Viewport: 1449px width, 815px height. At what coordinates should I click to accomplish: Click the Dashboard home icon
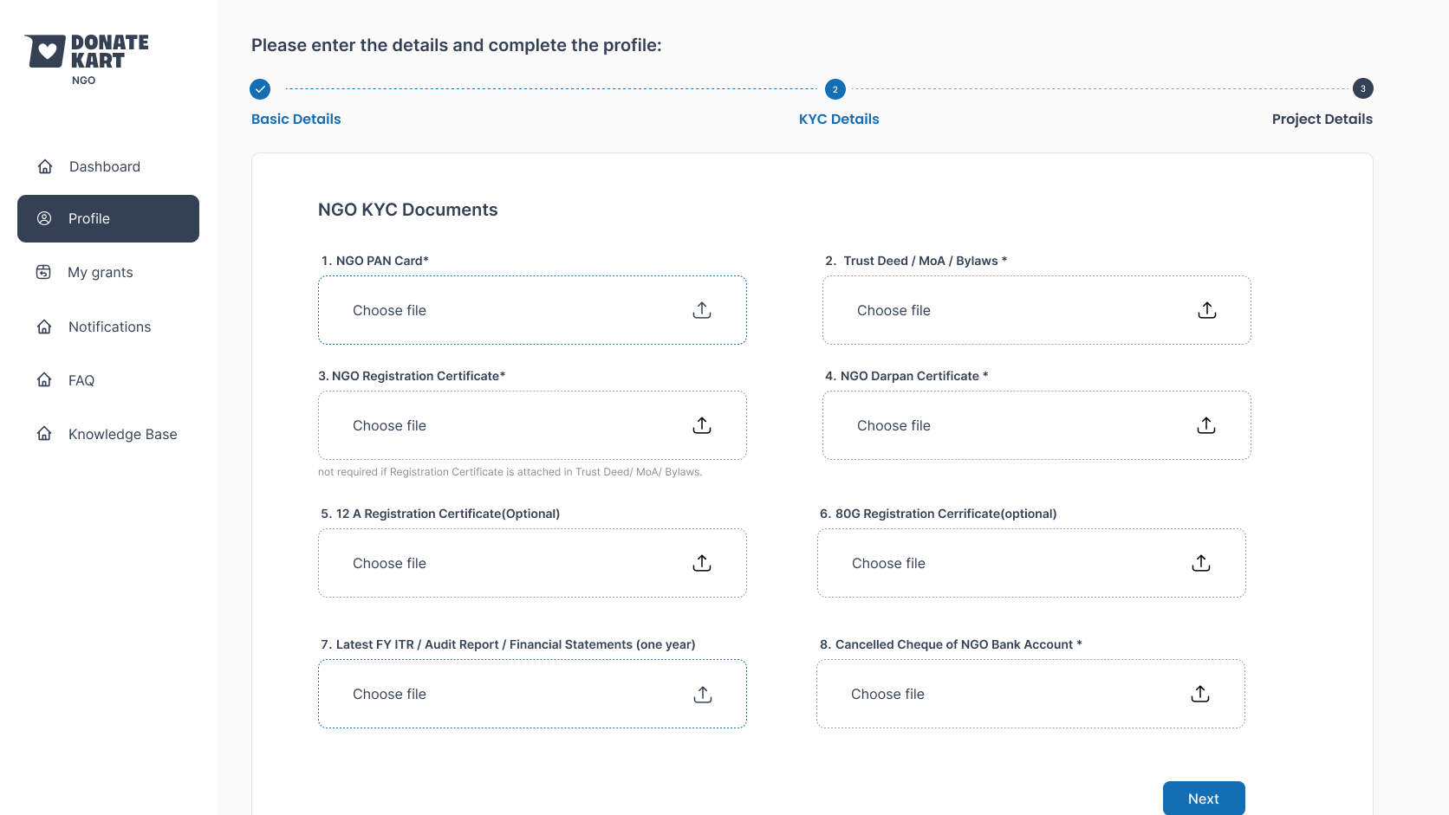pyautogui.click(x=45, y=166)
